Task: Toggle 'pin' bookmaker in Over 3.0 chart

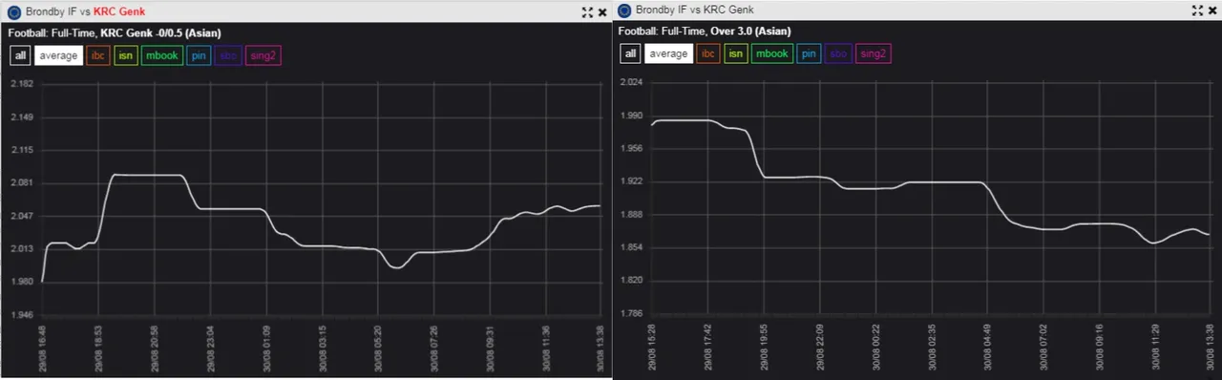Action: pos(809,53)
